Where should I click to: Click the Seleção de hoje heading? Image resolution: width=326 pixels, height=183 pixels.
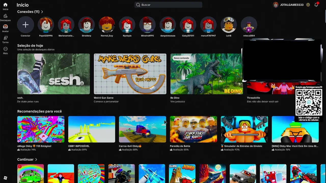click(30, 45)
